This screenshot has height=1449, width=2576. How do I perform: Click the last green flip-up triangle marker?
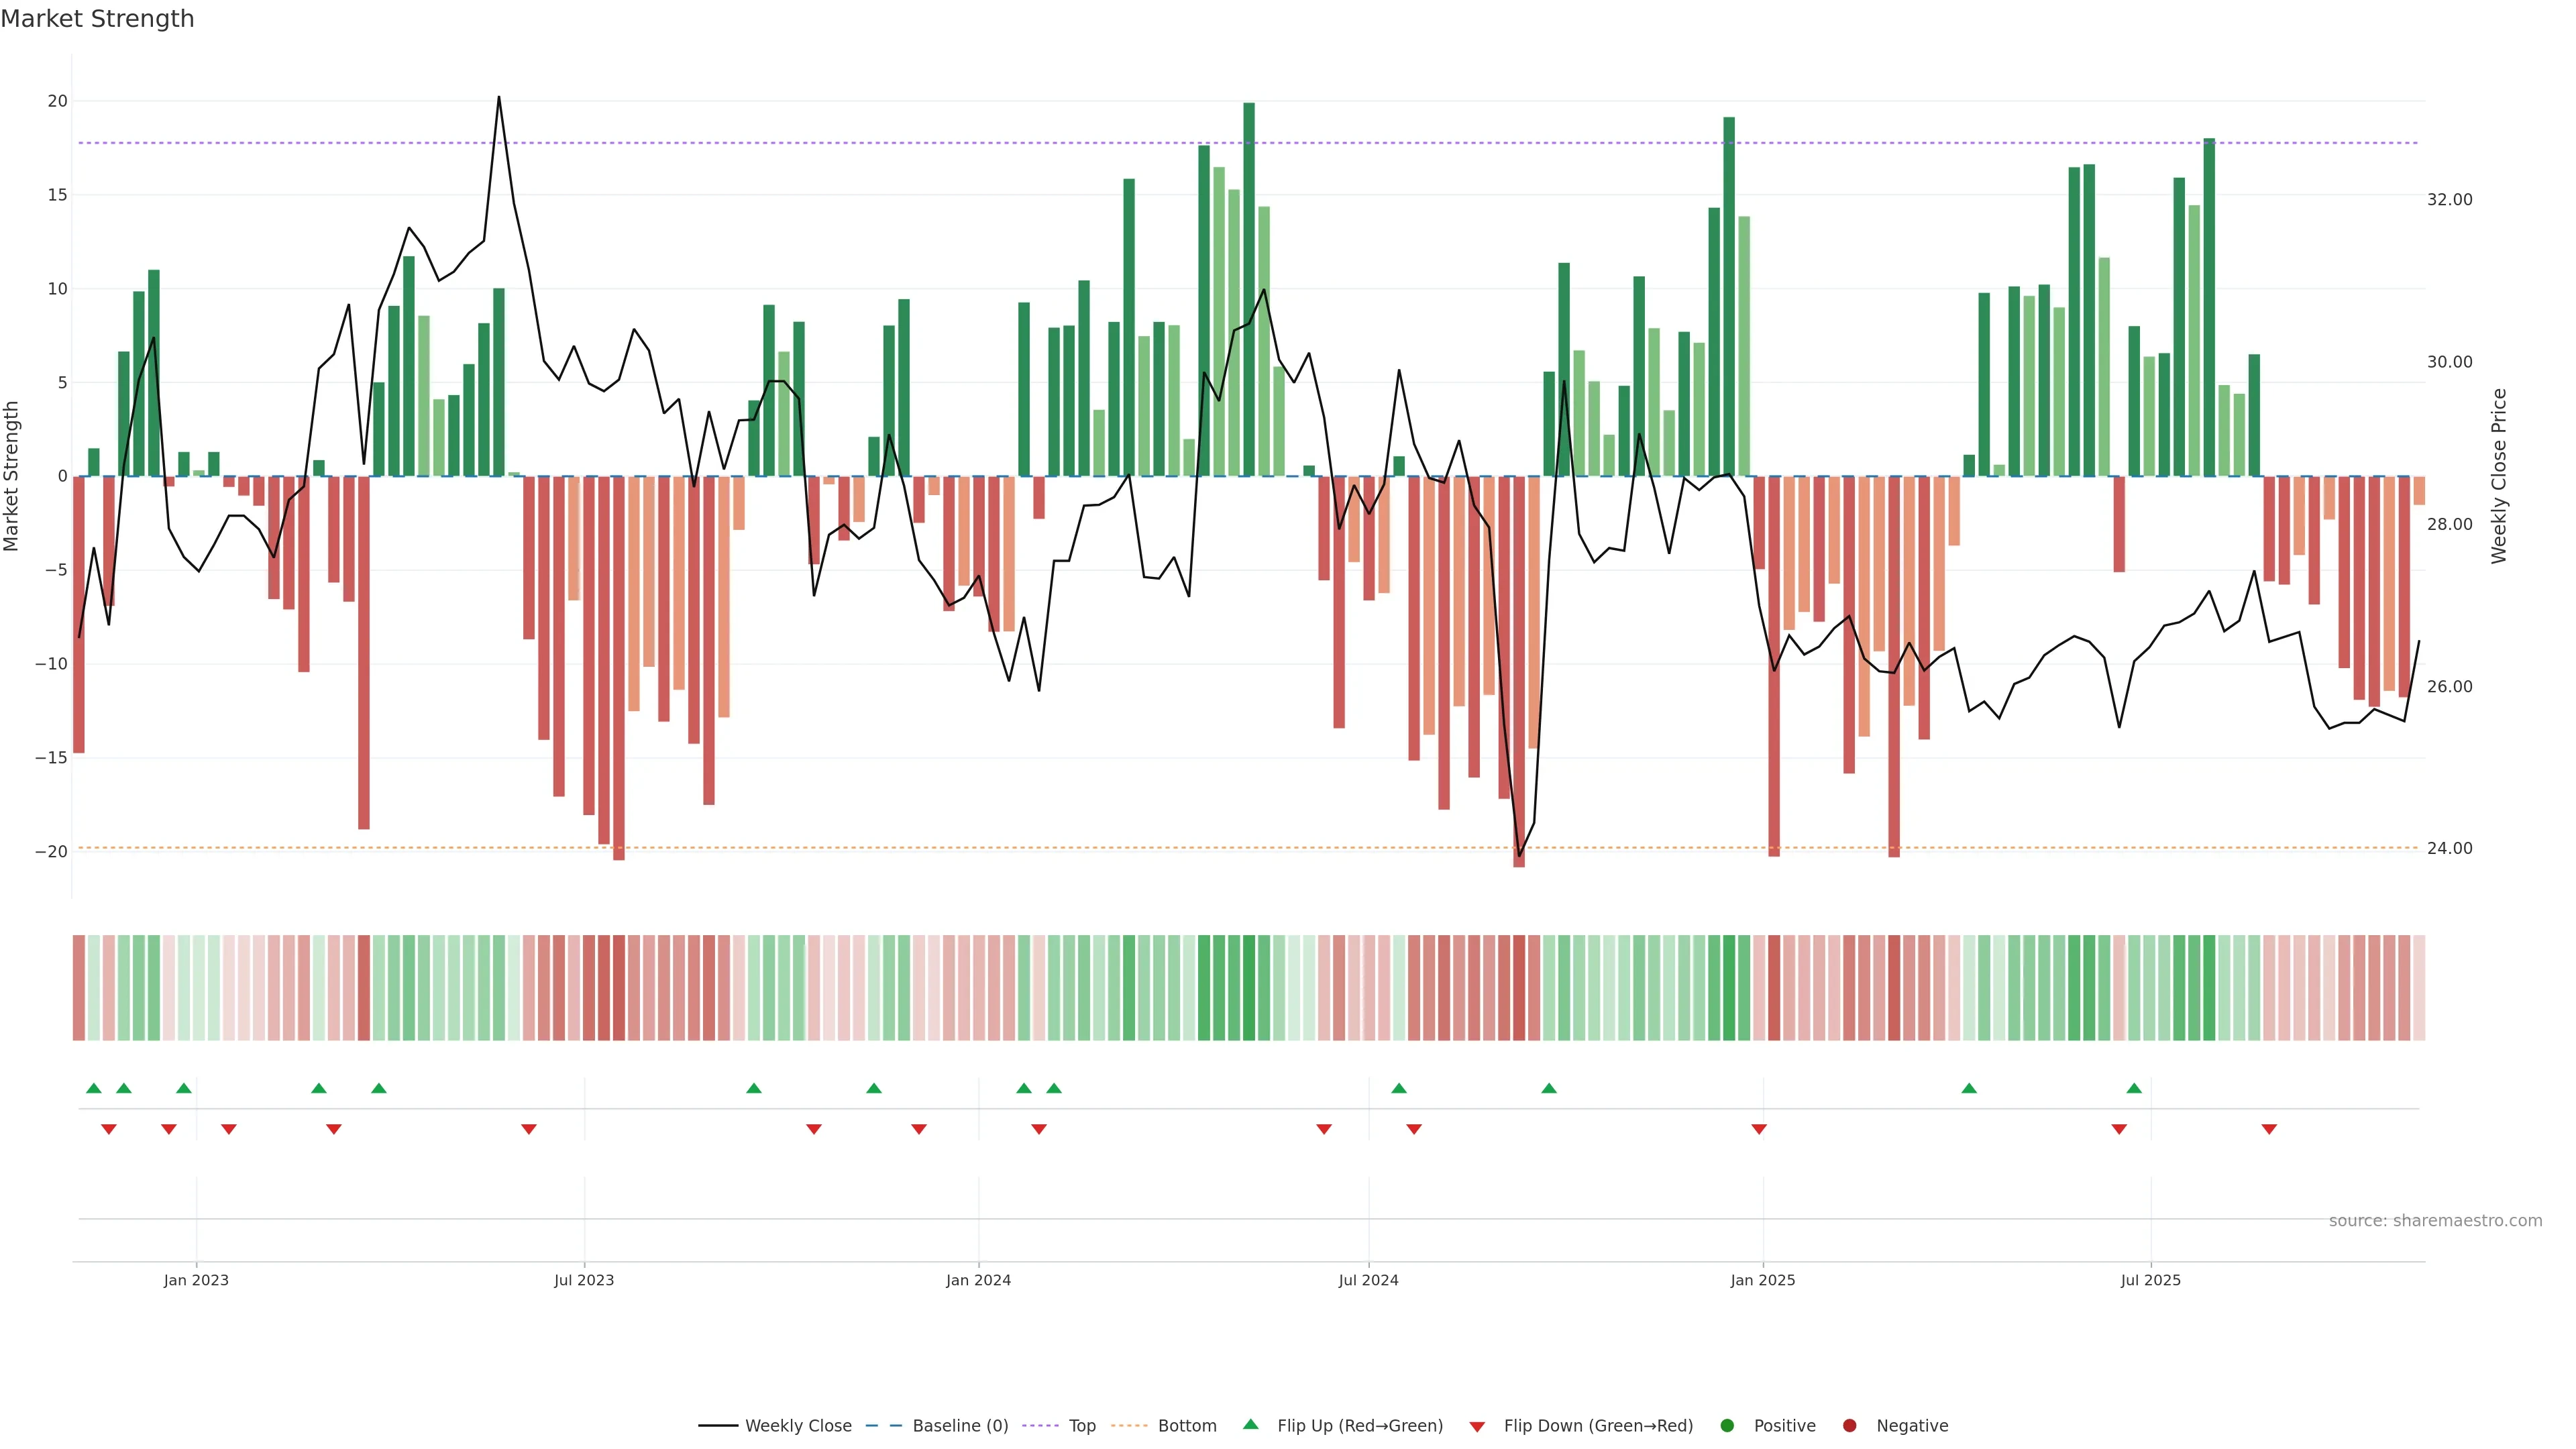pos(2134,1088)
